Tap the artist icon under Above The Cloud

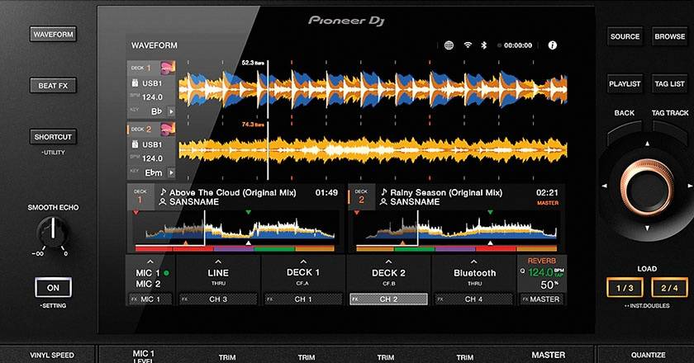(x=163, y=201)
